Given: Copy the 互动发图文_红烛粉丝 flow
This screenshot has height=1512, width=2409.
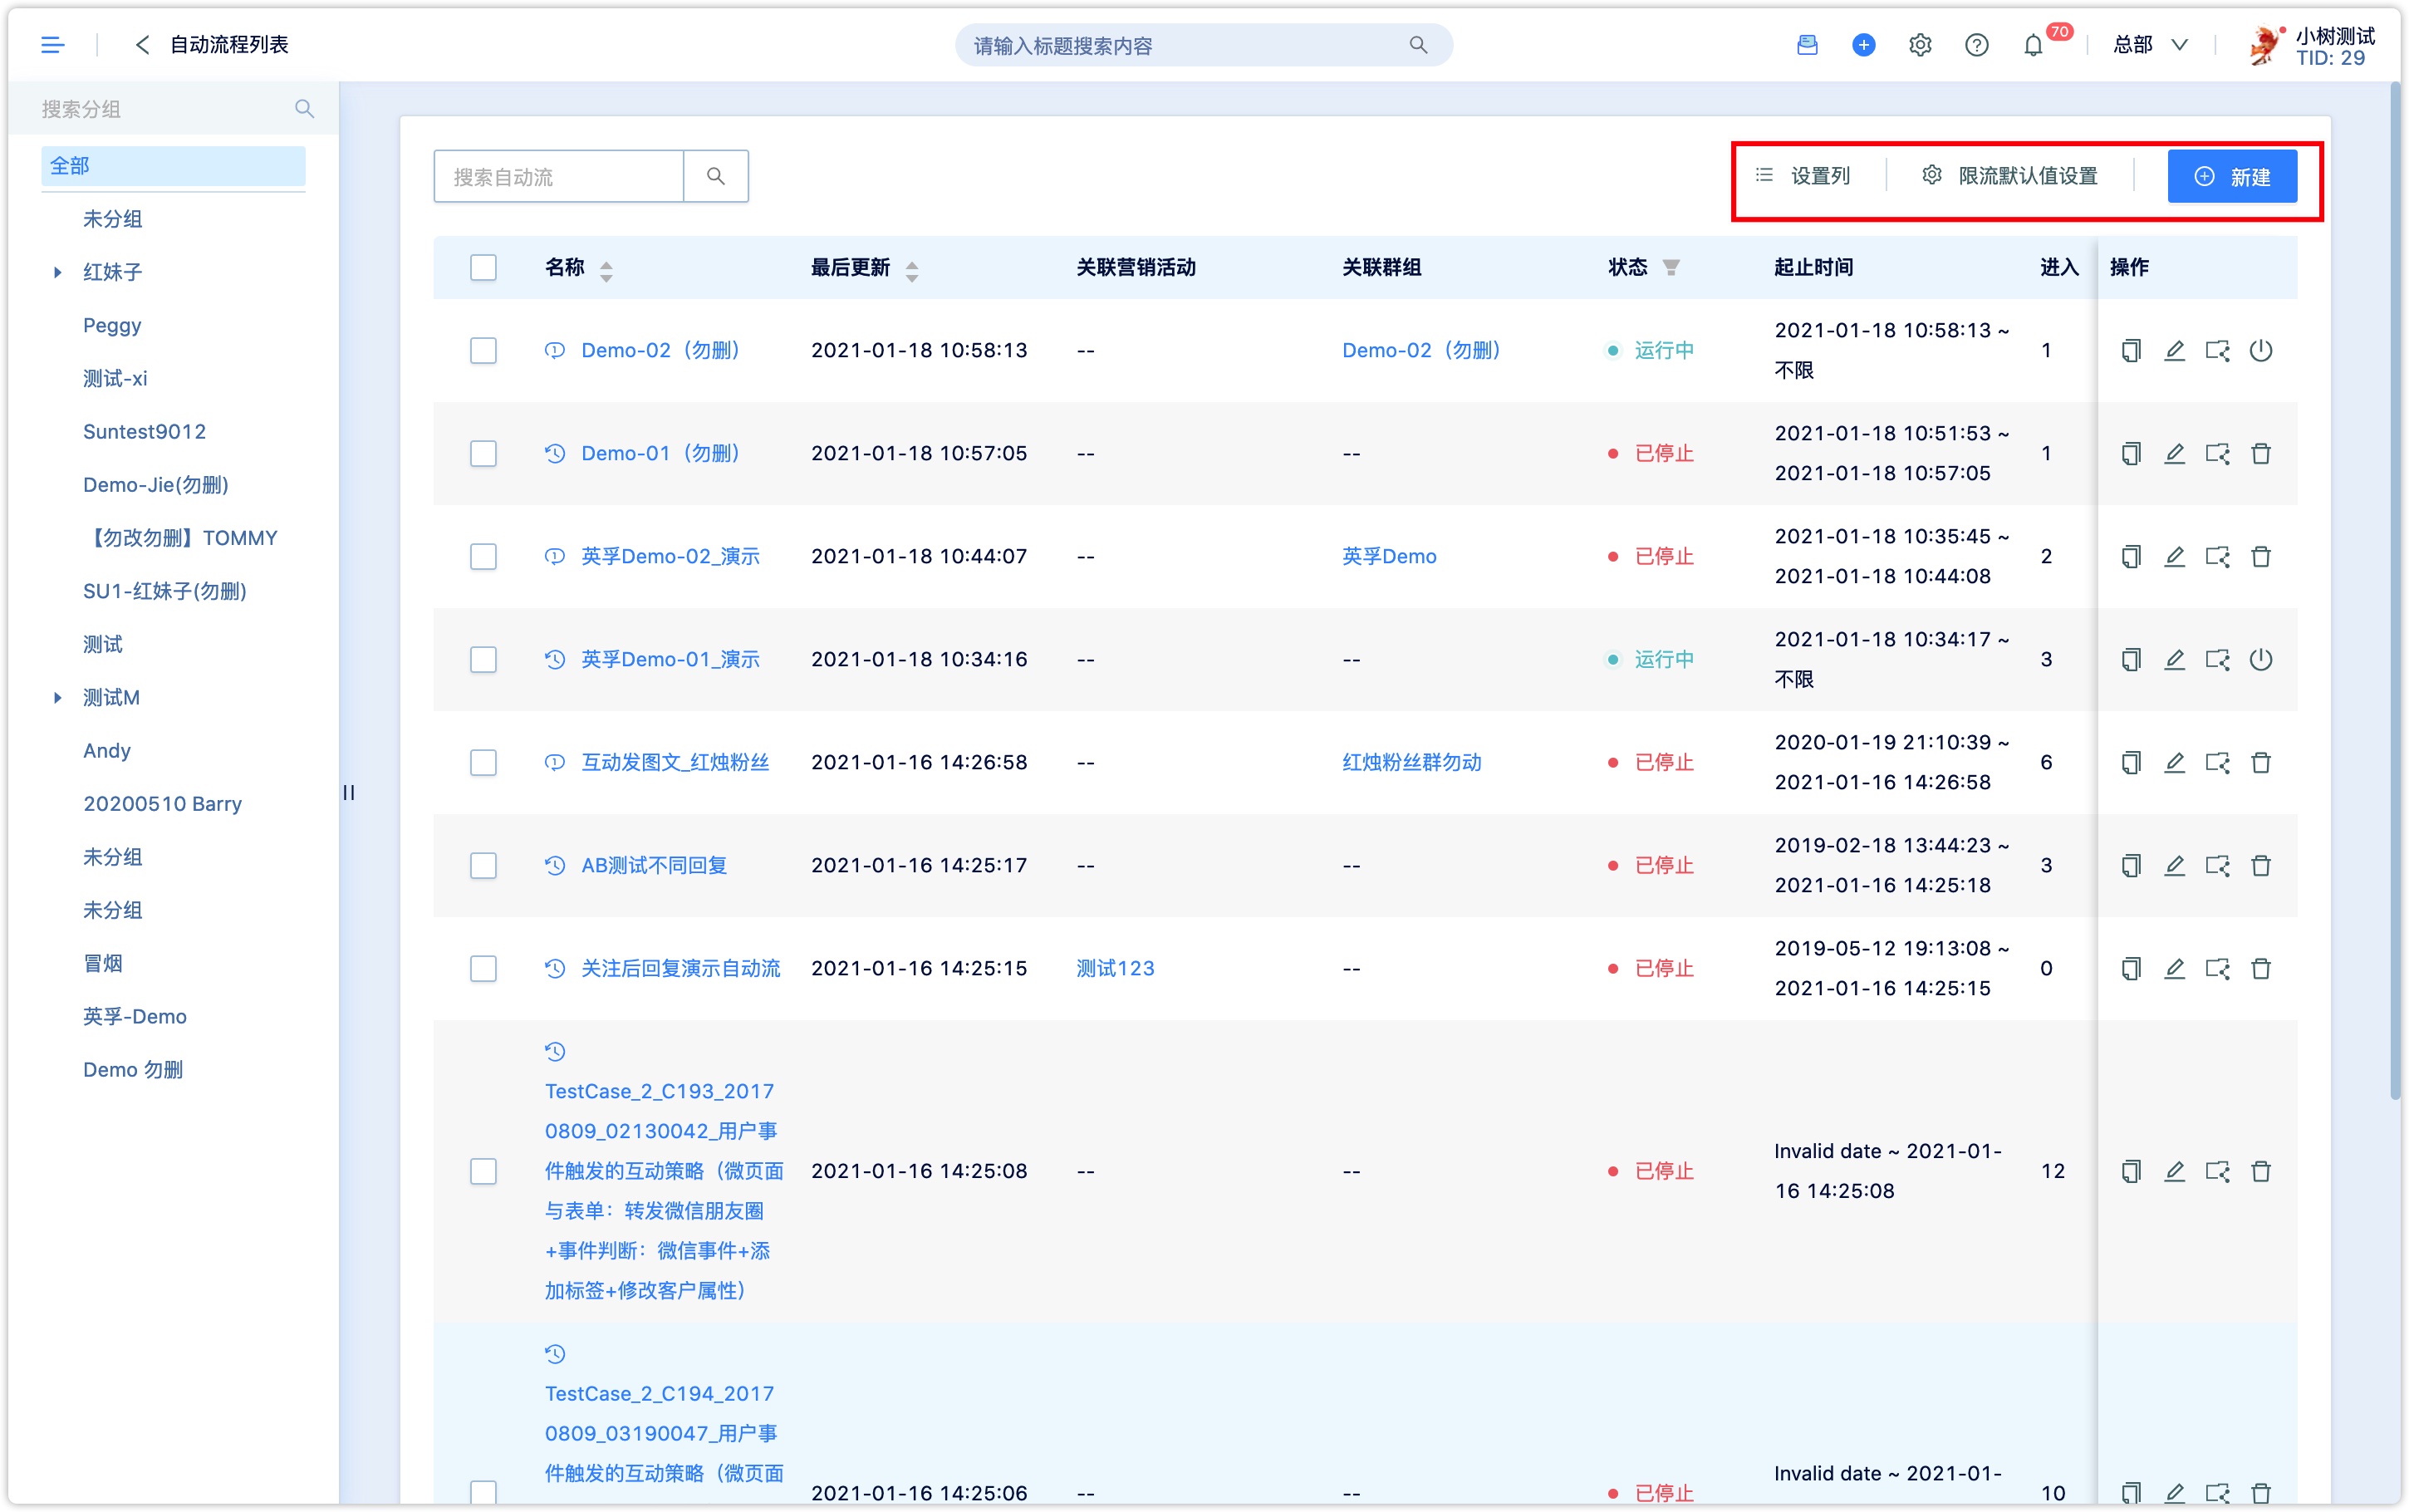Looking at the screenshot, I should pyautogui.click(x=2131, y=763).
